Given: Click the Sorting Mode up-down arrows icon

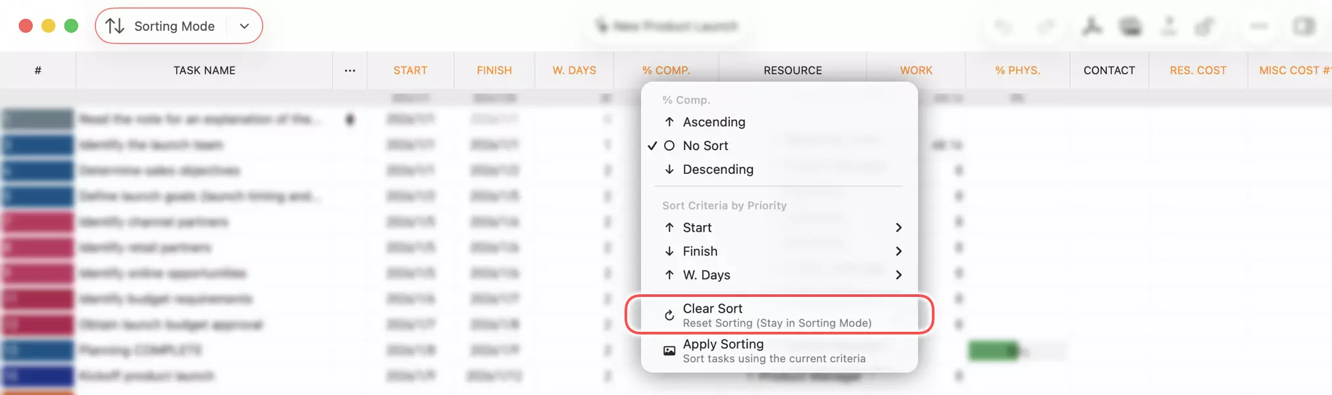Looking at the screenshot, I should [x=115, y=26].
